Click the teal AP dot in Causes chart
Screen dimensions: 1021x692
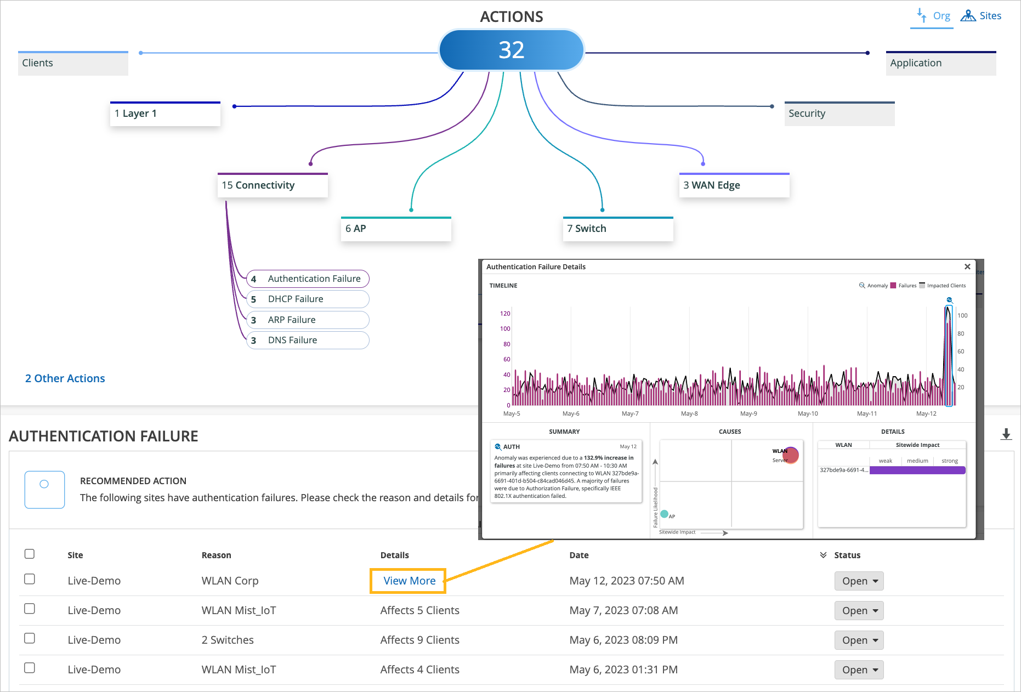click(665, 514)
